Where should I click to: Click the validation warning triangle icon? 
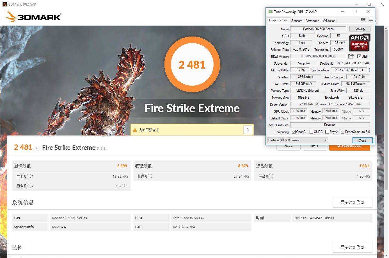pos(135,130)
